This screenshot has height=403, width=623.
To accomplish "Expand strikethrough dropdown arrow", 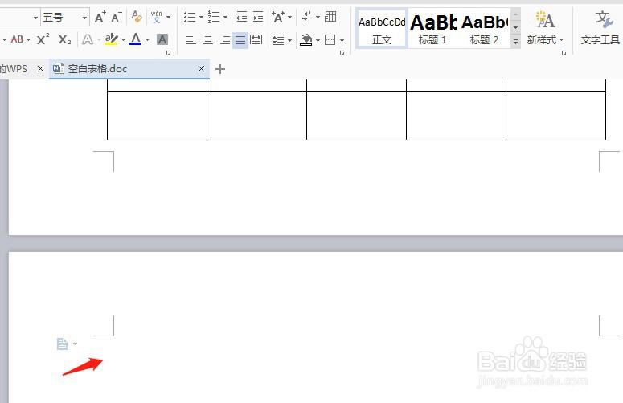I will [29, 39].
